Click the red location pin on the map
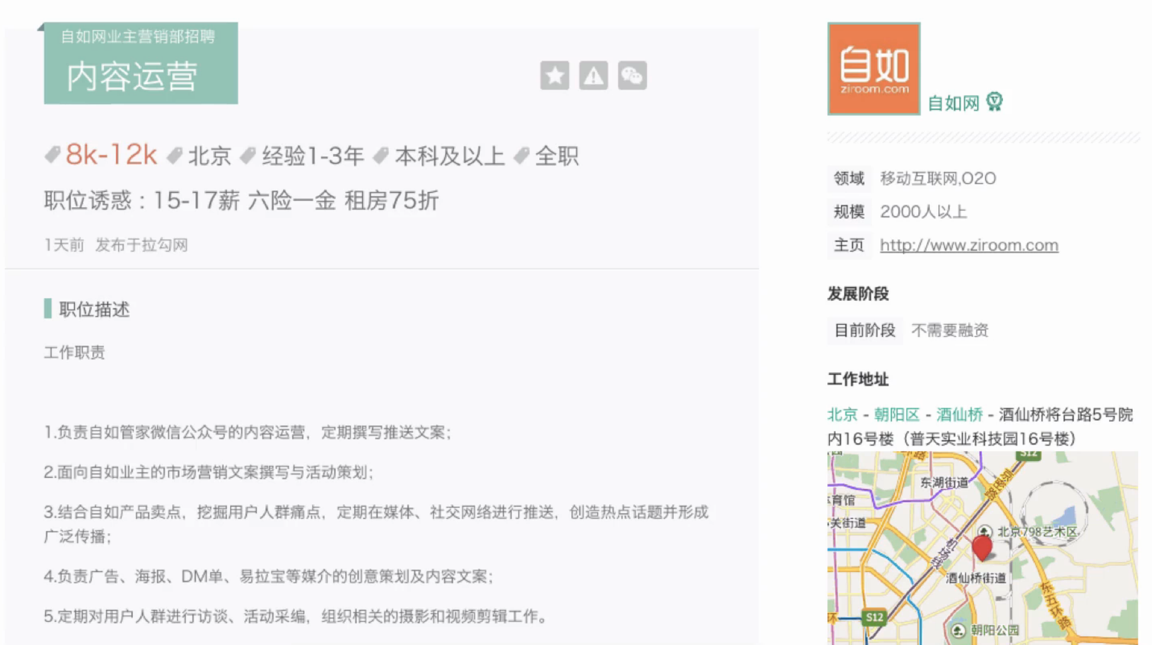This screenshot has width=1152, height=645. pos(982,548)
